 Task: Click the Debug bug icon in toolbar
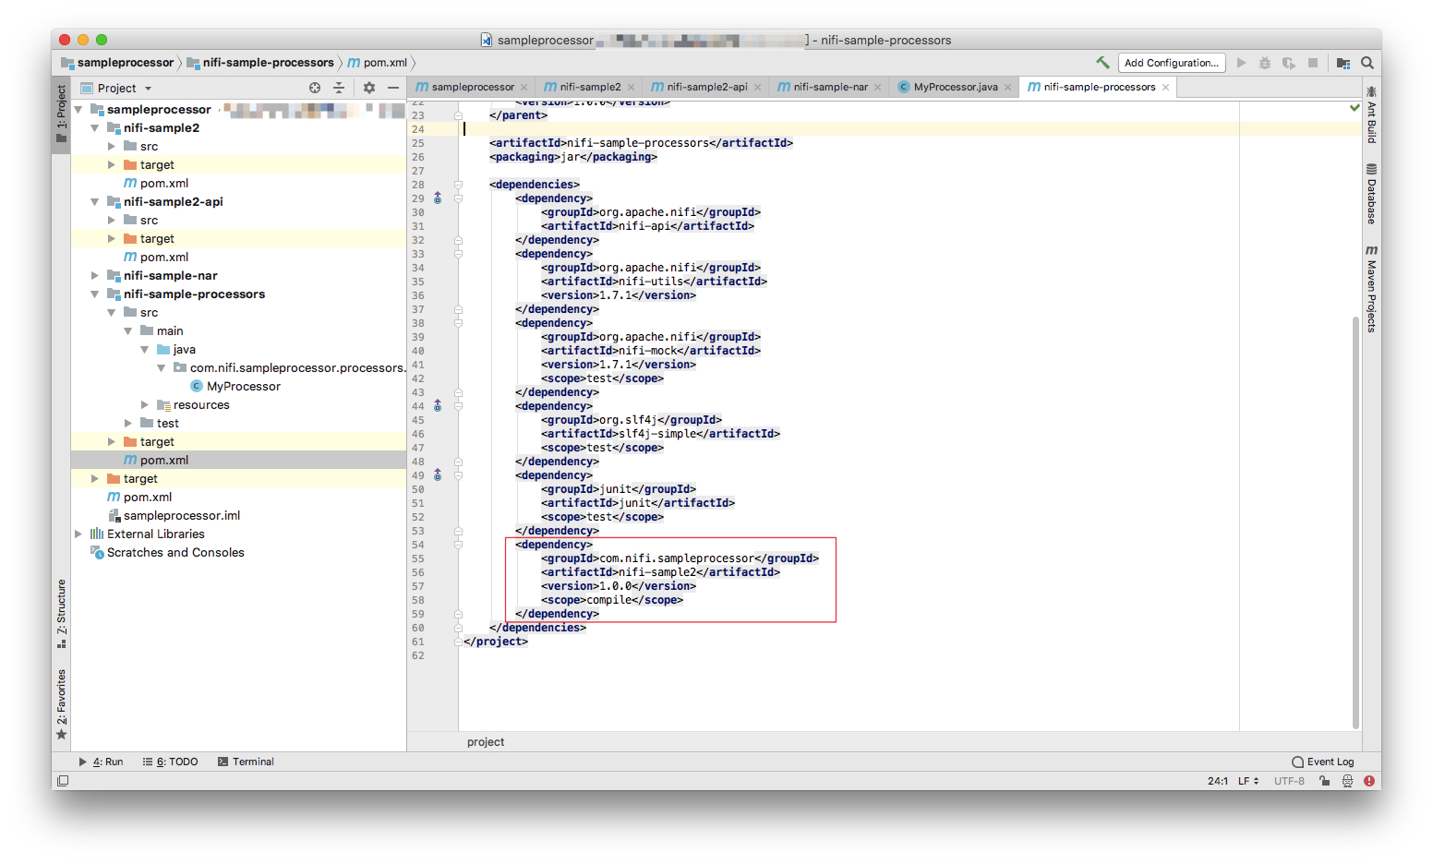pos(1265,63)
